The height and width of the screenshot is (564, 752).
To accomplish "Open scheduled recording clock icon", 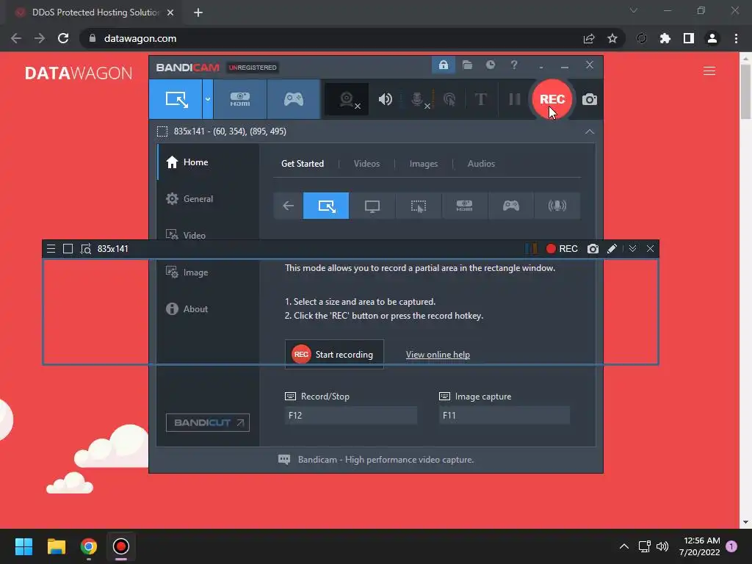I will click(490, 65).
